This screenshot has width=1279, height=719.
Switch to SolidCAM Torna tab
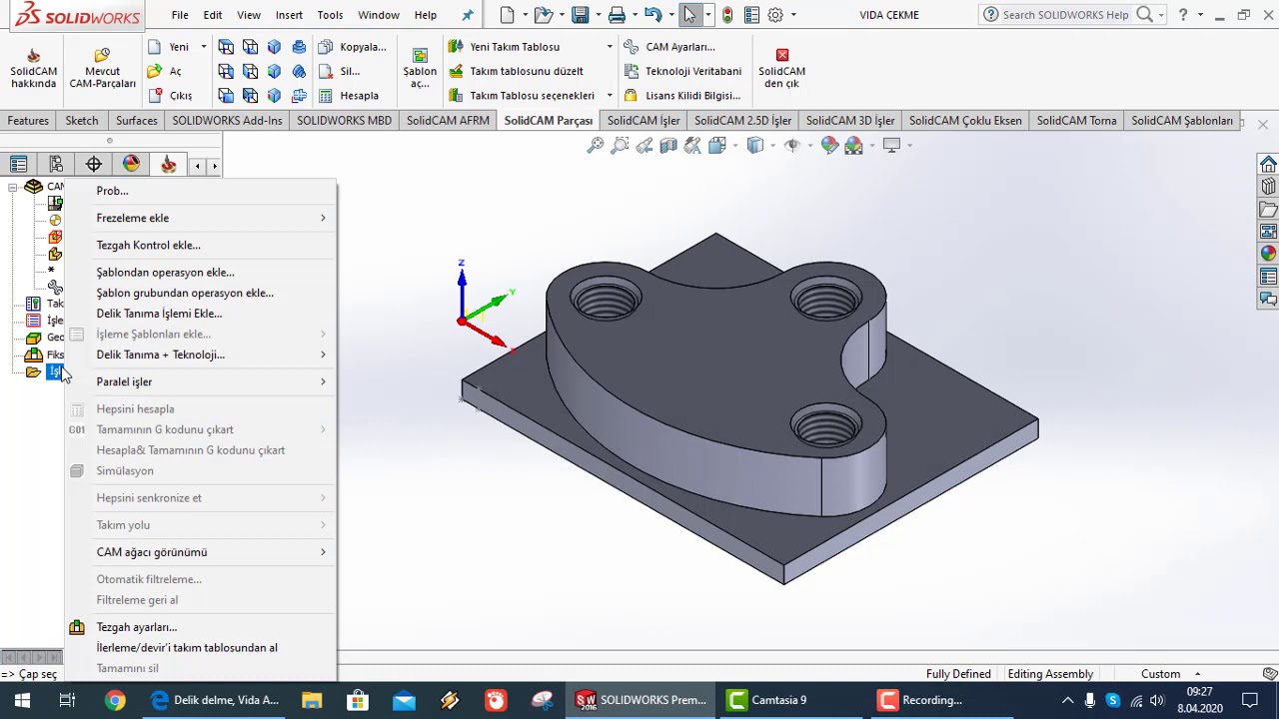(x=1076, y=121)
